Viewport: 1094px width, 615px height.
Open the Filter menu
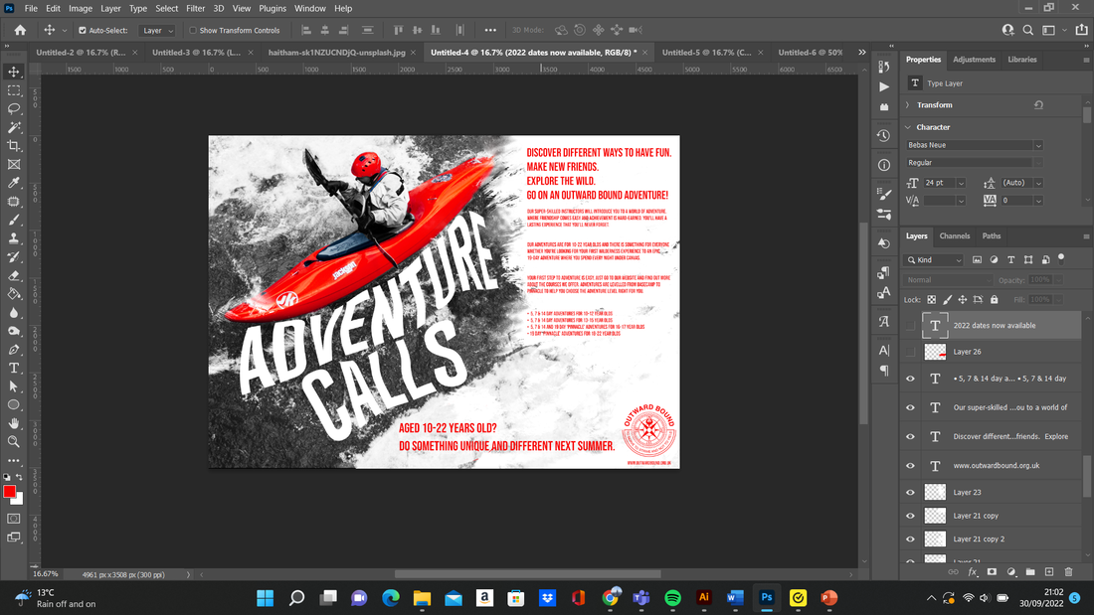(x=195, y=8)
